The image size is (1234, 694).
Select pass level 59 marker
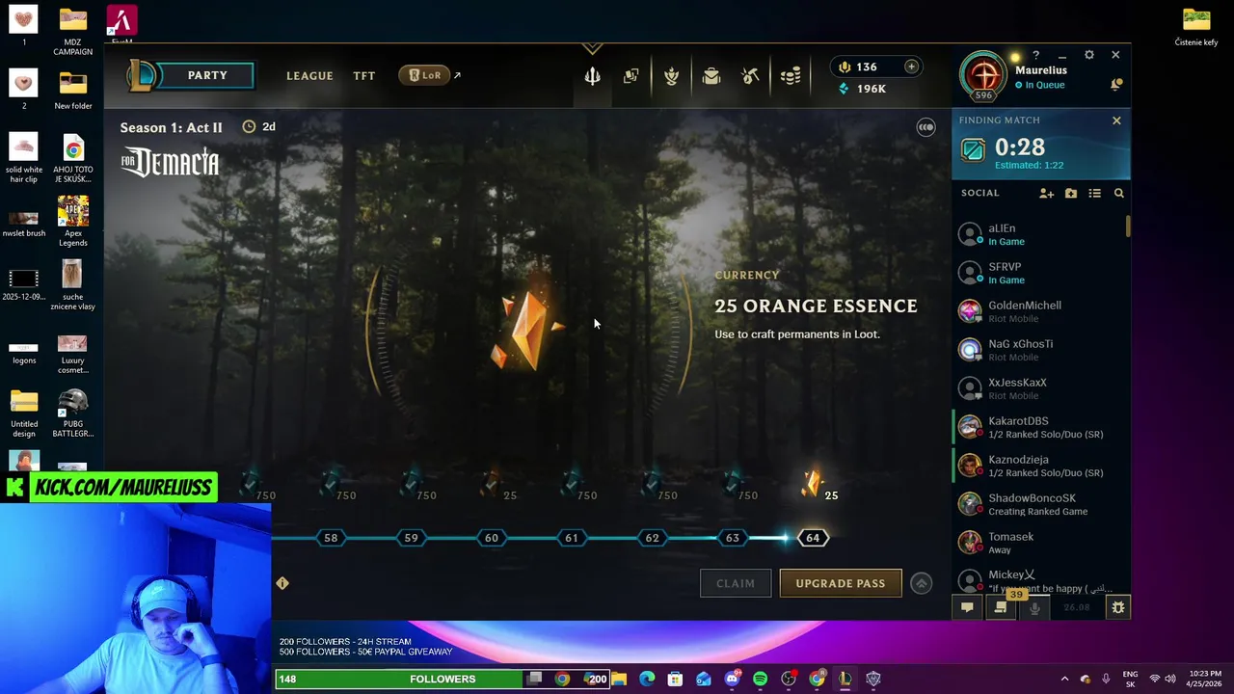[x=411, y=538]
